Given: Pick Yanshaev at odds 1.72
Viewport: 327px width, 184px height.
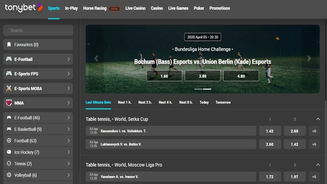Looking at the screenshot, I should [x=270, y=177].
